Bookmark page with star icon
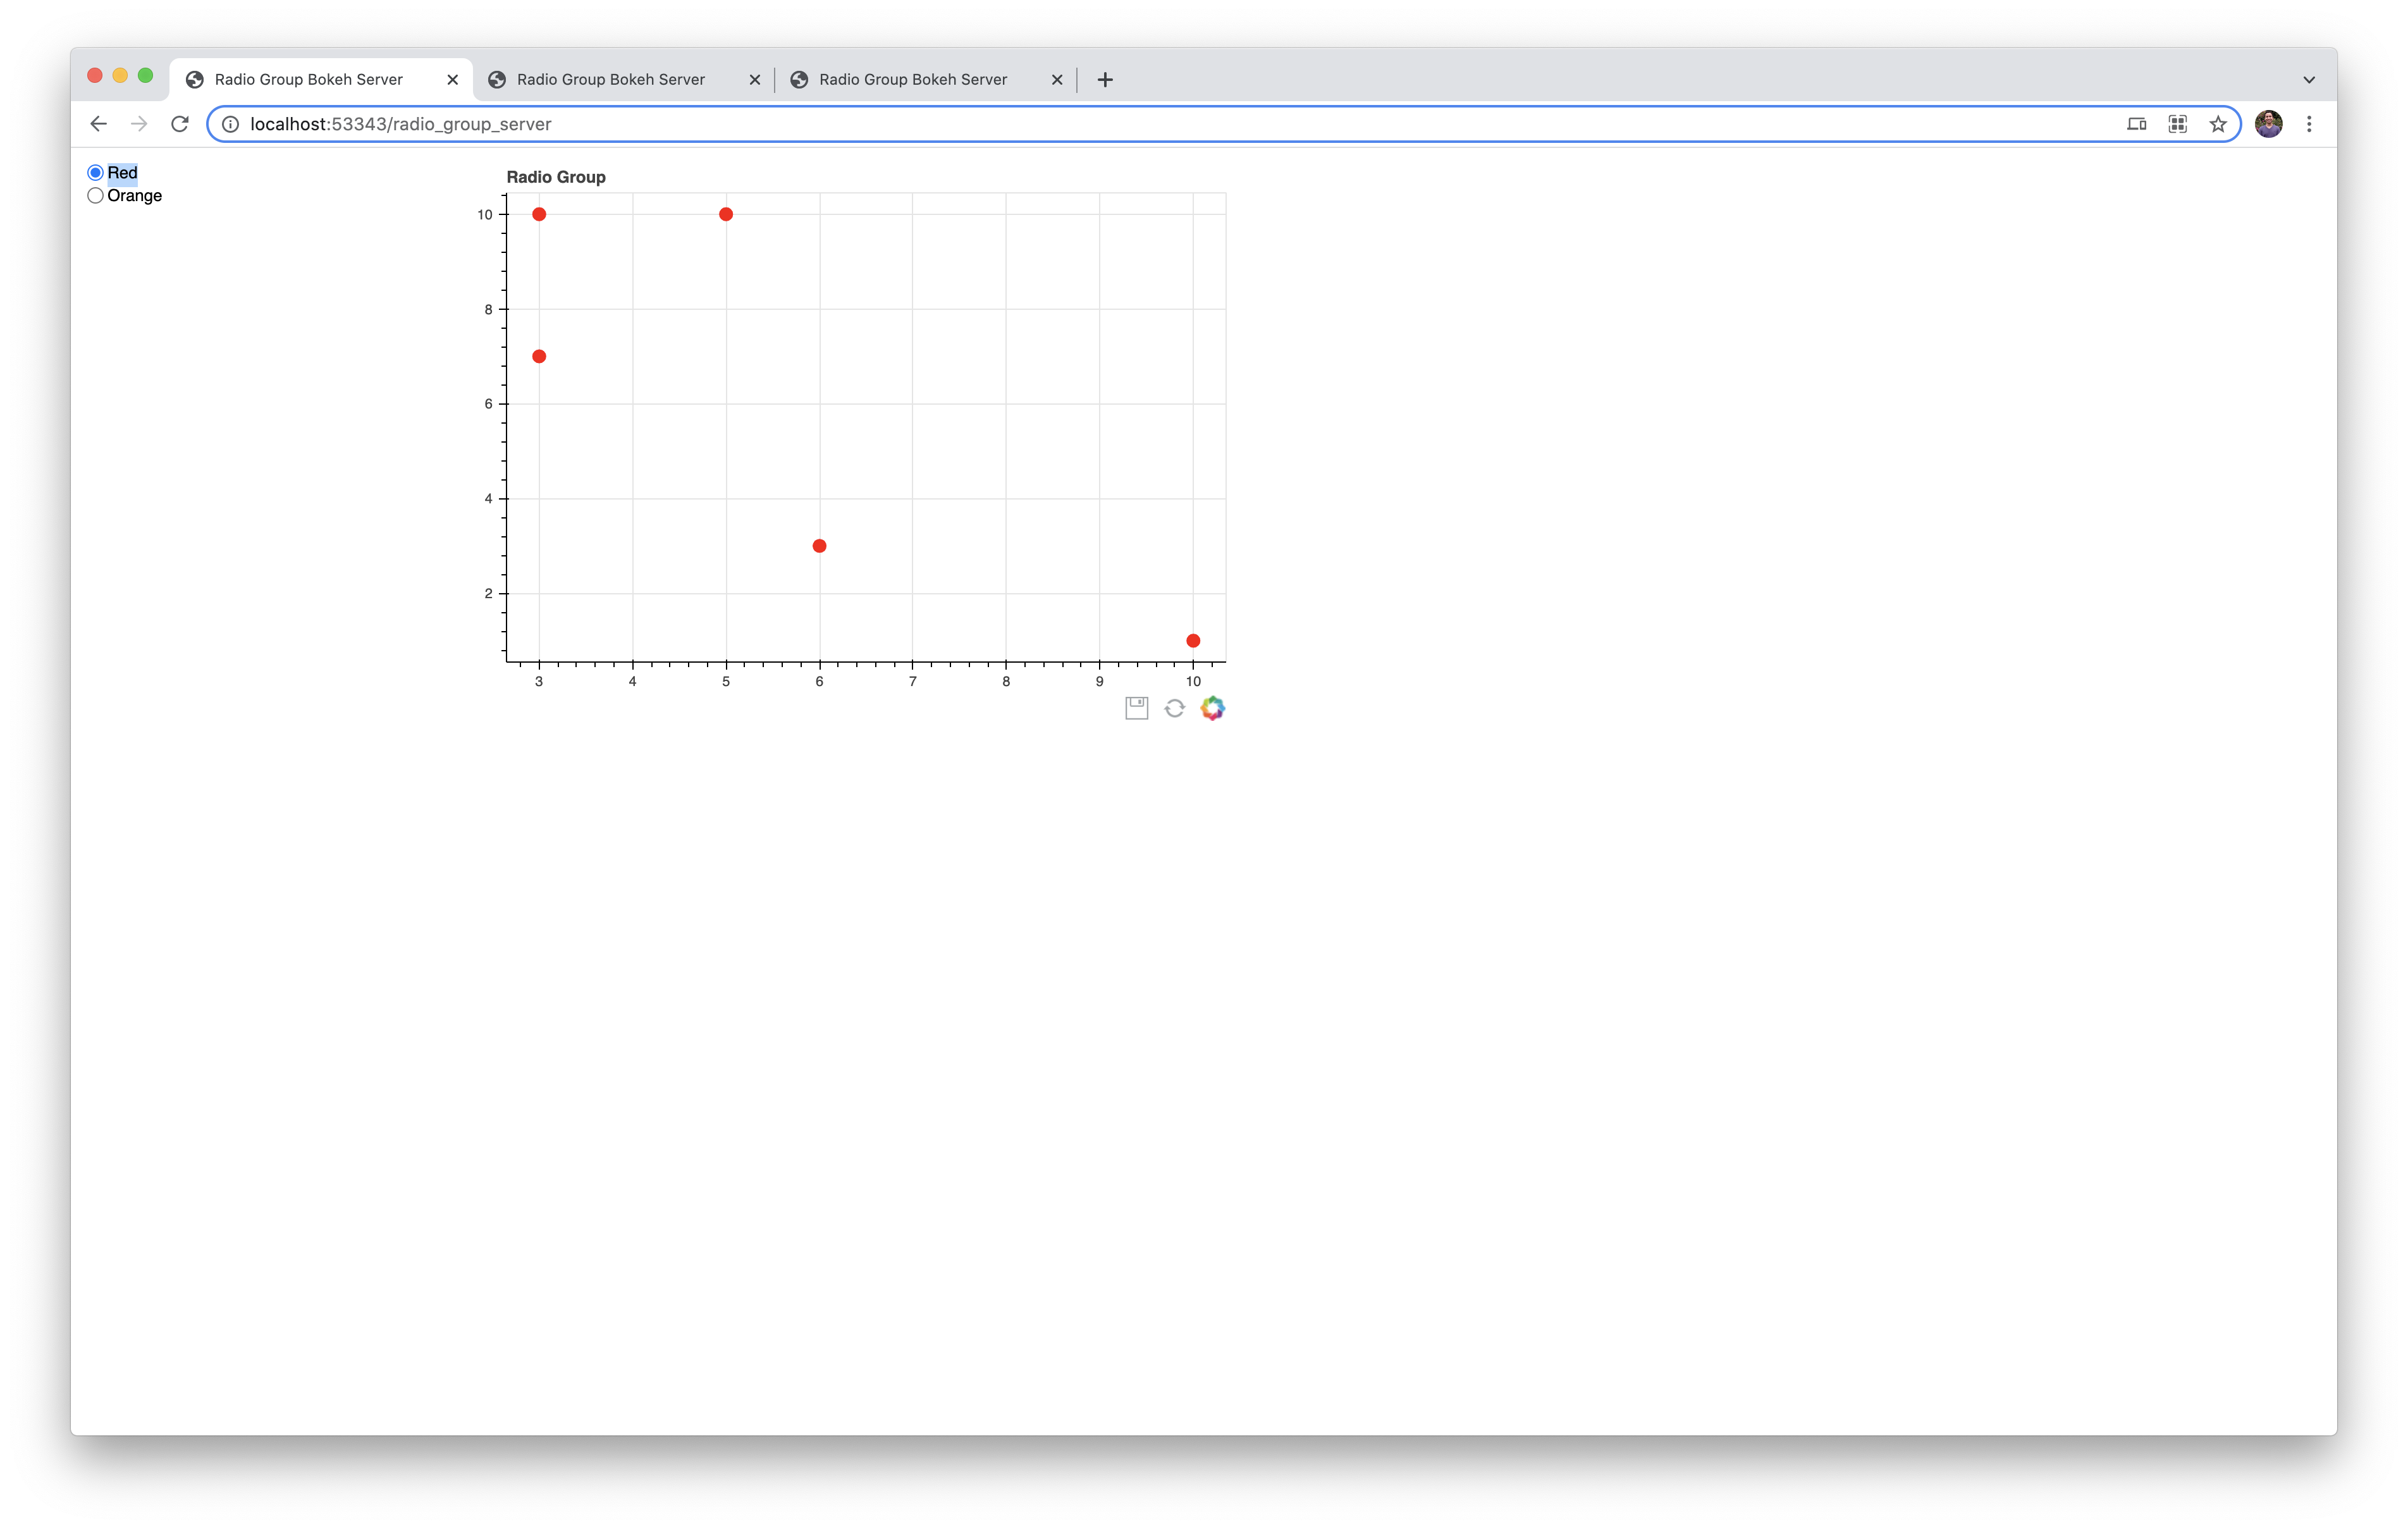The image size is (2408, 1529). click(2217, 124)
